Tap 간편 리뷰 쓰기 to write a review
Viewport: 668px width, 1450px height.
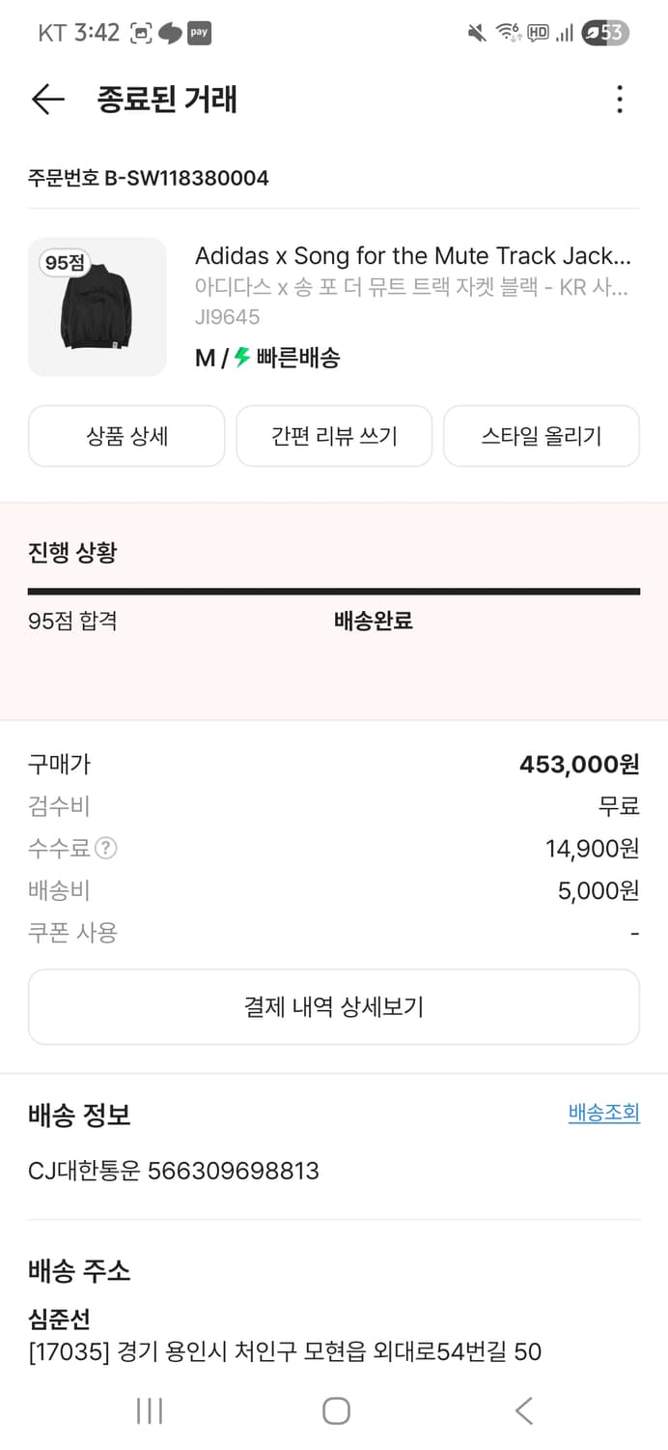pyautogui.click(x=334, y=436)
